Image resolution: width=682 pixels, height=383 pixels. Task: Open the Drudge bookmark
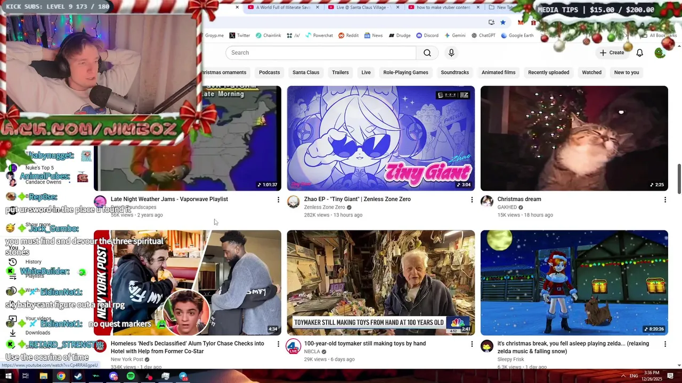coord(400,36)
